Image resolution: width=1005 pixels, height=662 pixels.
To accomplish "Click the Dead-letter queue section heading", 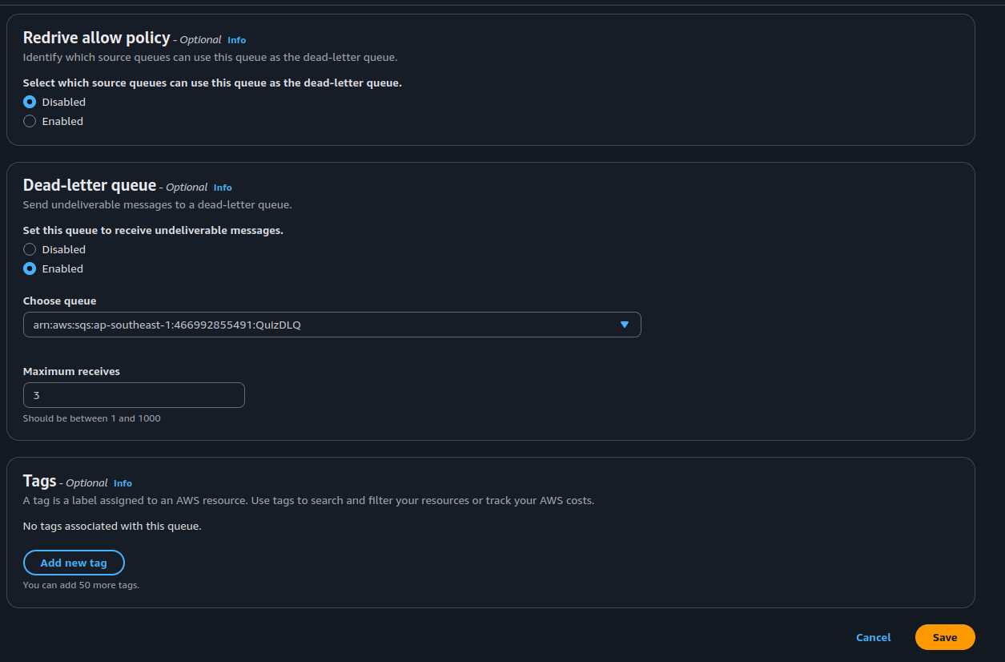I will (x=90, y=185).
